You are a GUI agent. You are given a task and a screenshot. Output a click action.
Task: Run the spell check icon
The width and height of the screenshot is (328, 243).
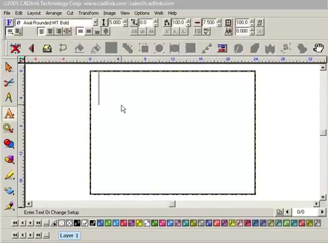[x=207, y=31]
